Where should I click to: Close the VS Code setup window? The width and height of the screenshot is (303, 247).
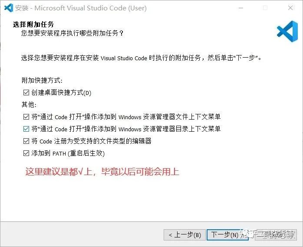[290, 8]
